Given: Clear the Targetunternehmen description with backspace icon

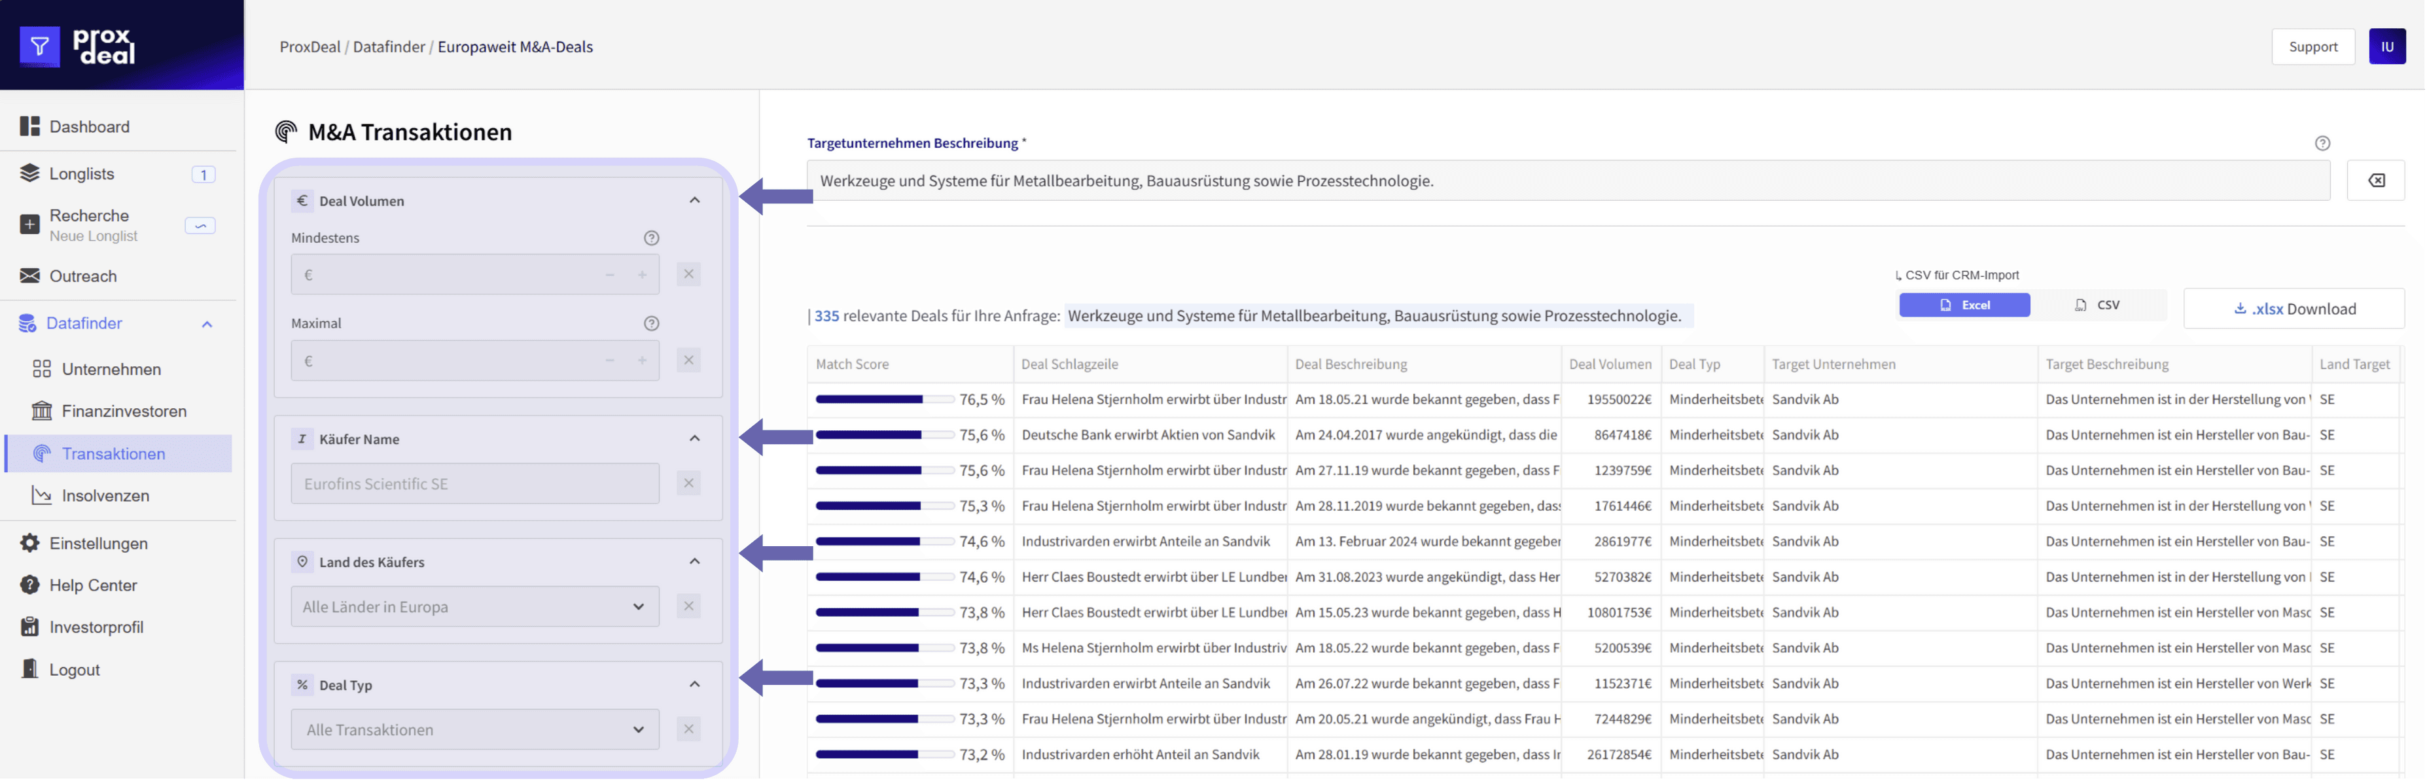Looking at the screenshot, I should 2375,180.
